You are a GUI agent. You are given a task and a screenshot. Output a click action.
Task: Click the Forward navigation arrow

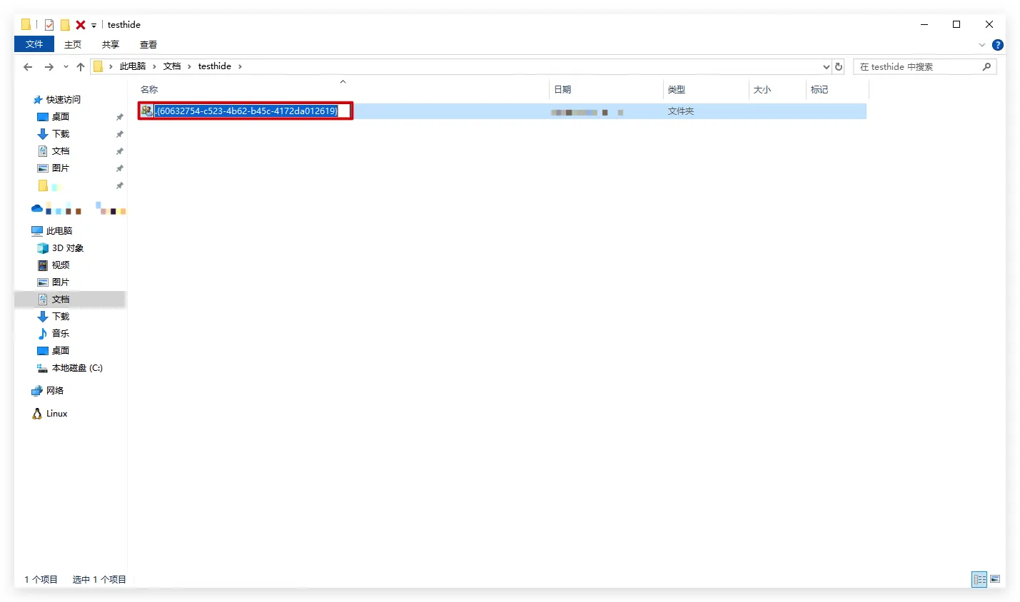pos(49,67)
